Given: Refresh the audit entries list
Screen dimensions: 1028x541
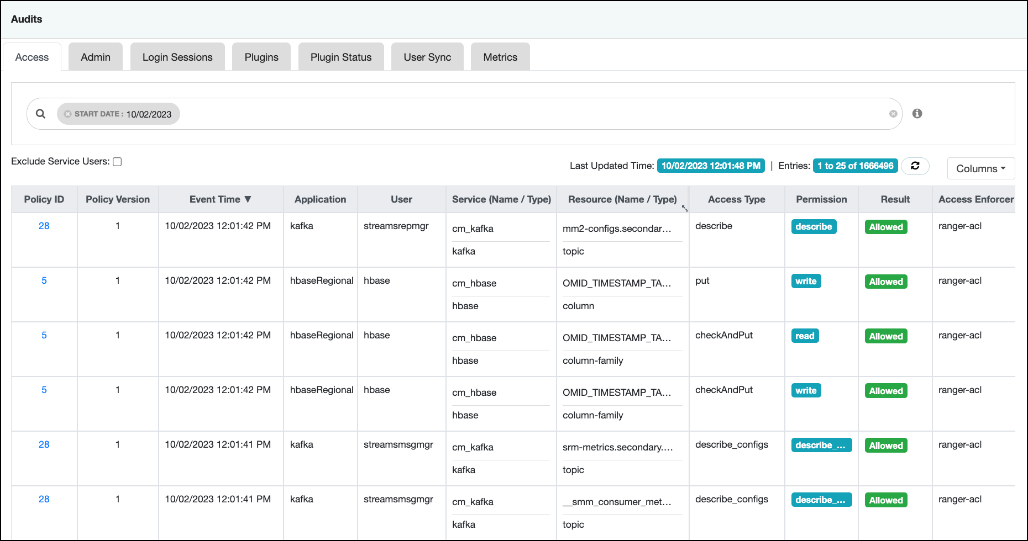Looking at the screenshot, I should pos(915,166).
